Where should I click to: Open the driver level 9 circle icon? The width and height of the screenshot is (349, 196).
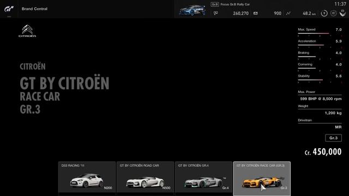tap(324, 13)
